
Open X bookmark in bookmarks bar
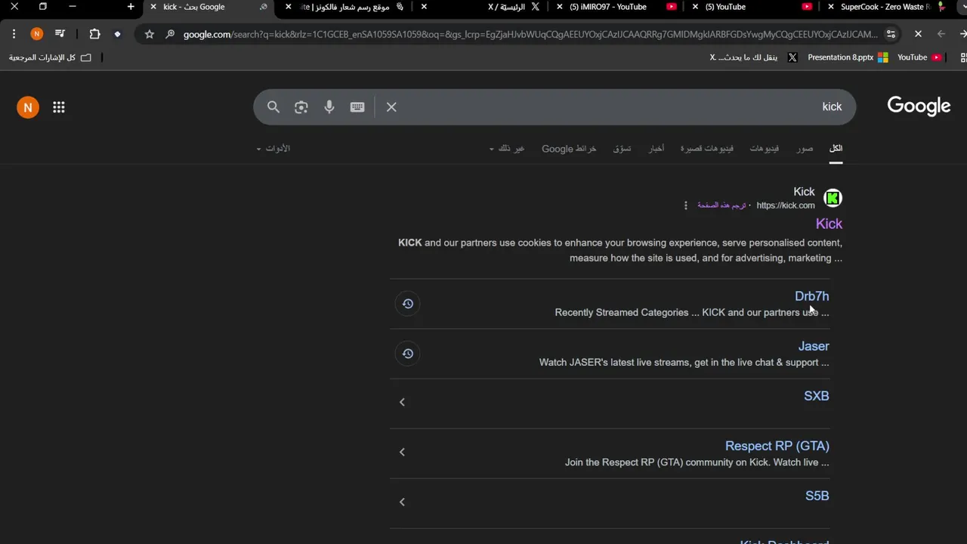tap(753, 57)
